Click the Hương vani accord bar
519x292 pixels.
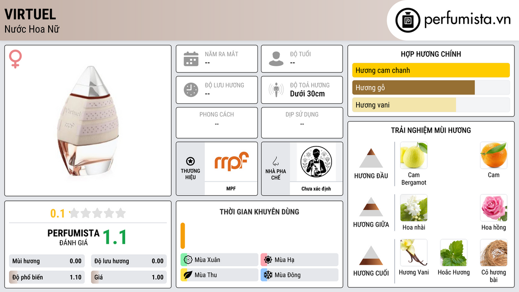point(431,104)
